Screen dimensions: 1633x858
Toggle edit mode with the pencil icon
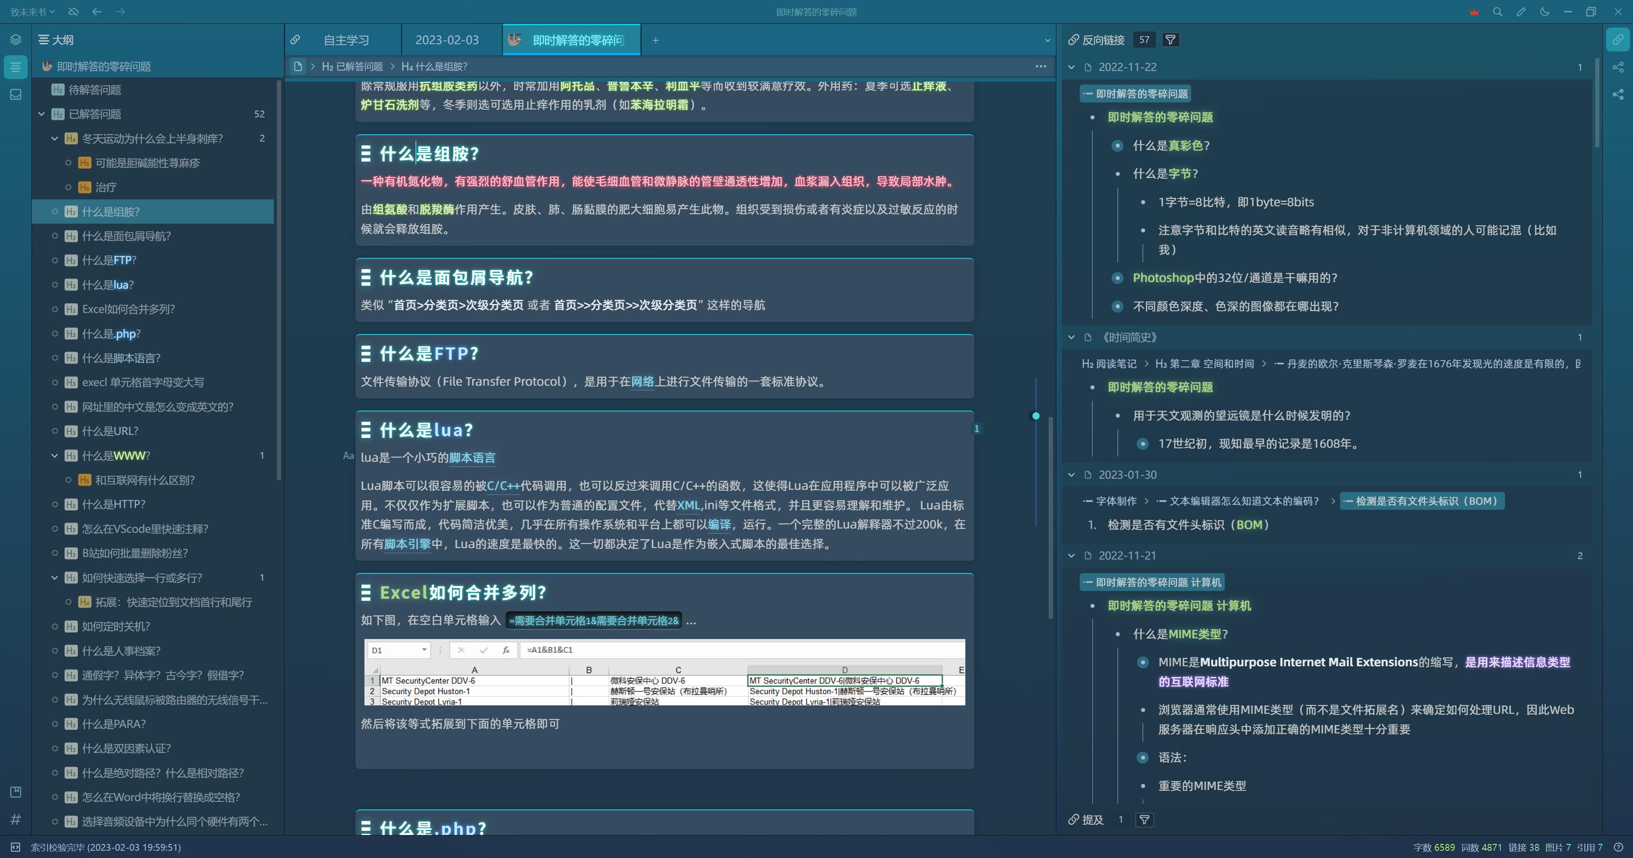point(1521,11)
